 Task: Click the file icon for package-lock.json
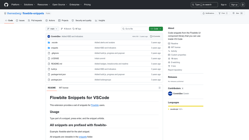point(49,74)
